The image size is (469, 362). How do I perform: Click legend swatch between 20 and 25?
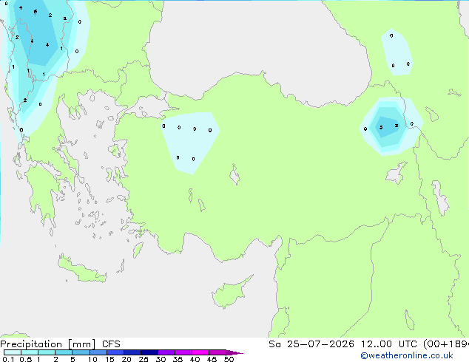coord(132,352)
